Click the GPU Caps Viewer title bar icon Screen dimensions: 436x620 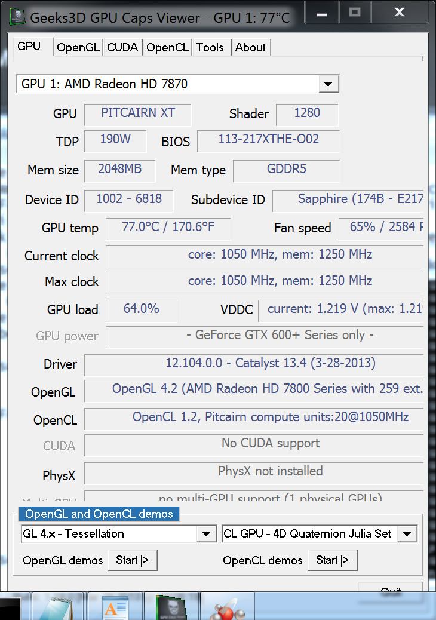click(17, 17)
